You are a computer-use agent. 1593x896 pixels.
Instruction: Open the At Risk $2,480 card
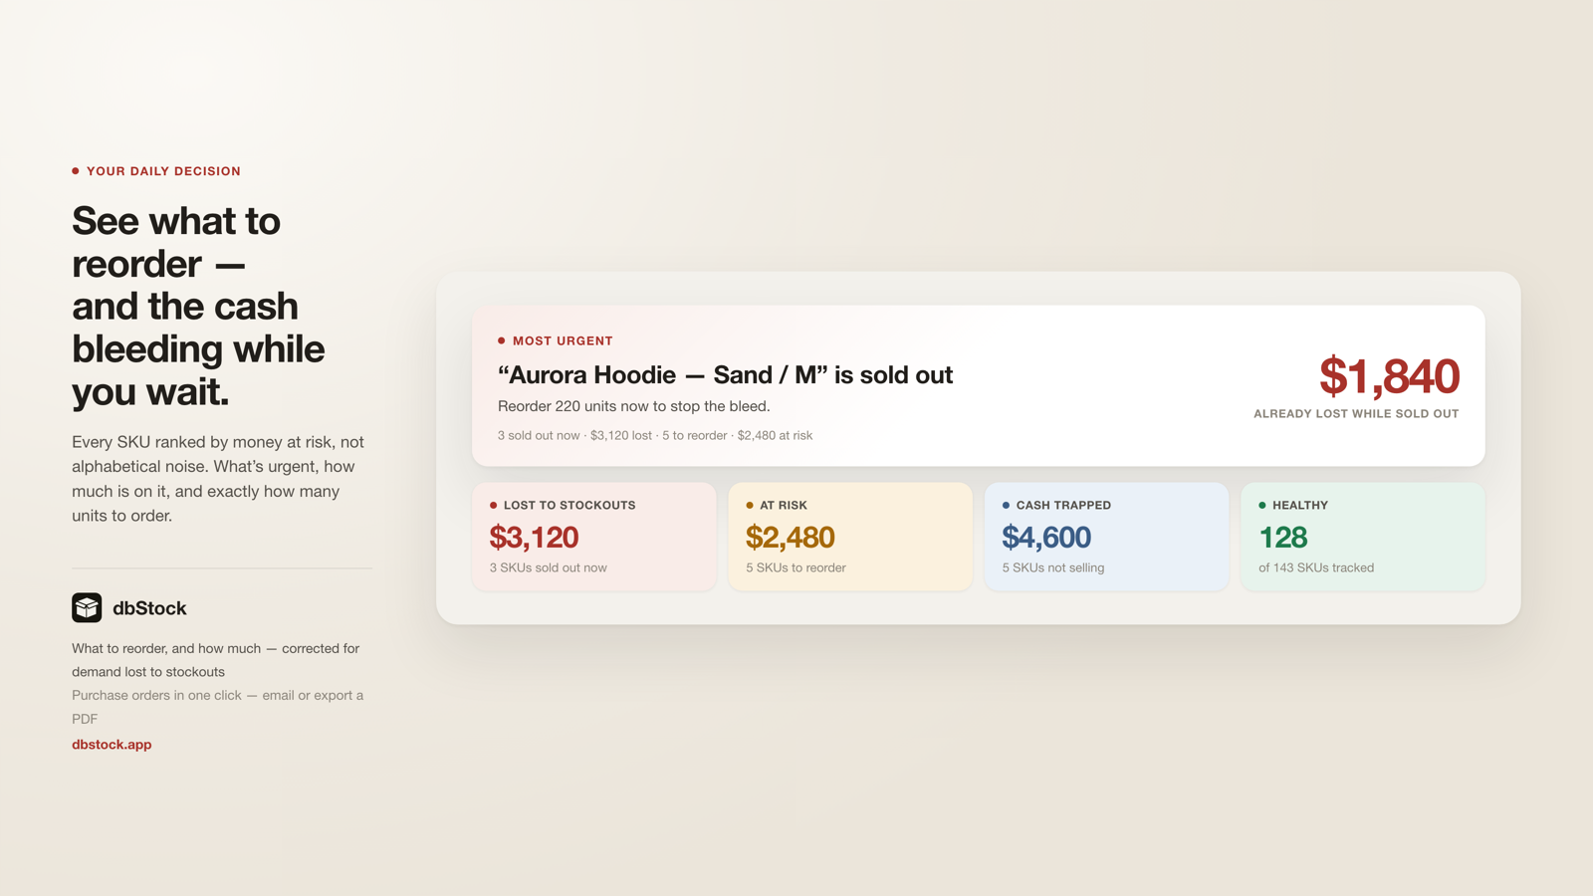[850, 537]
